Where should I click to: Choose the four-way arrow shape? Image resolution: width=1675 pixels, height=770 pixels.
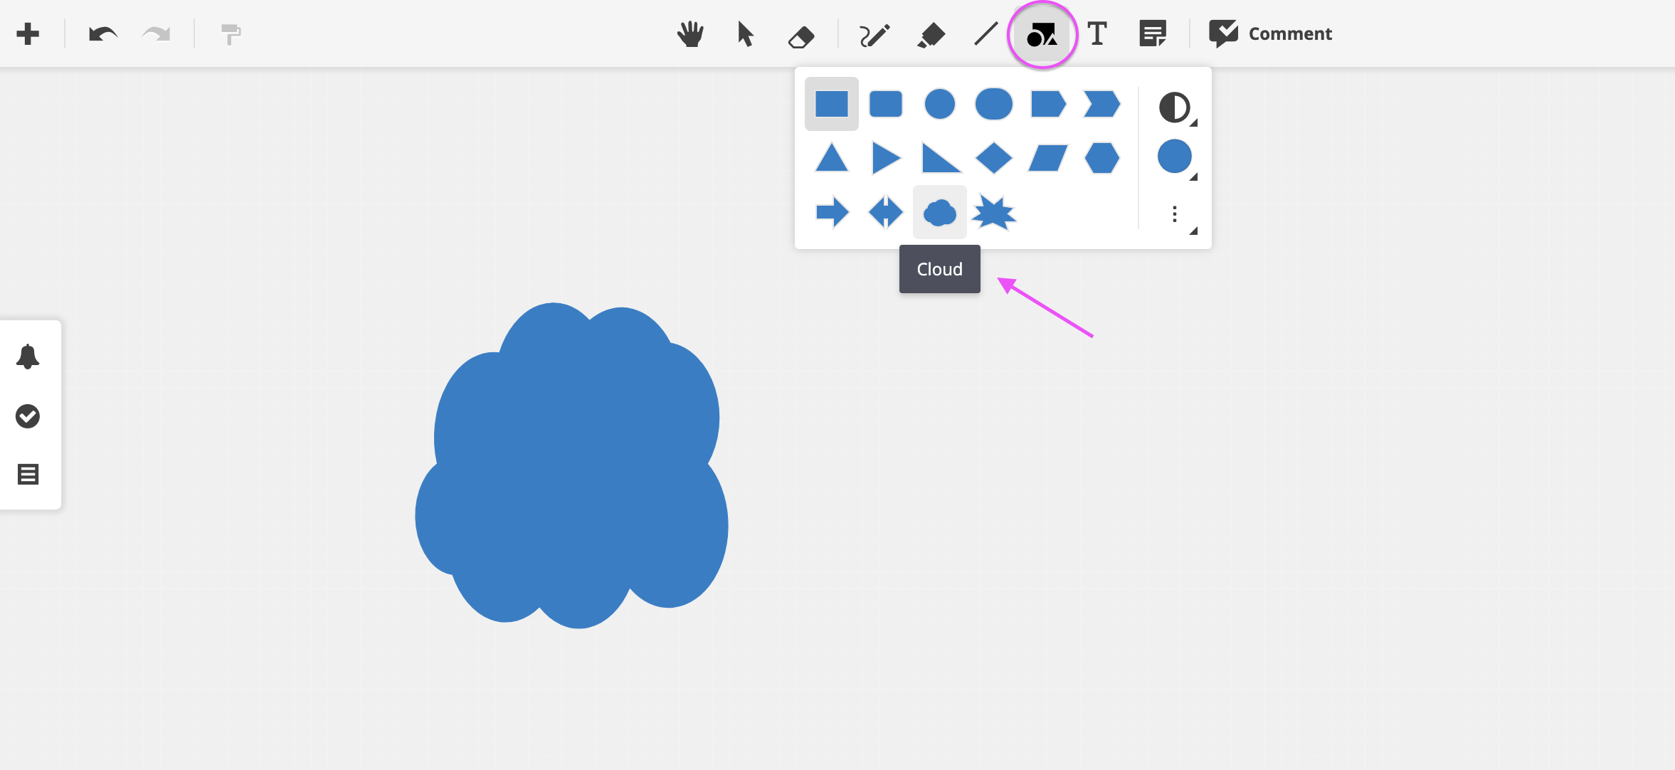coord(886,212)
